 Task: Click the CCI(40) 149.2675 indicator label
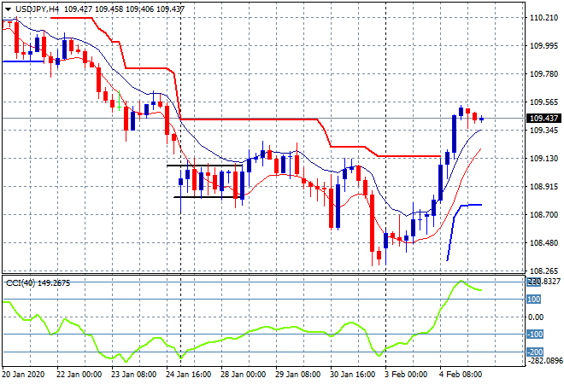pyautogui.click(x=38, y=283)
